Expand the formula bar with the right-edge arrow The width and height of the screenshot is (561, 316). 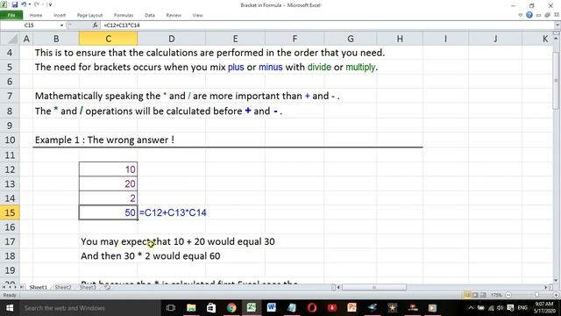[557, 25]
